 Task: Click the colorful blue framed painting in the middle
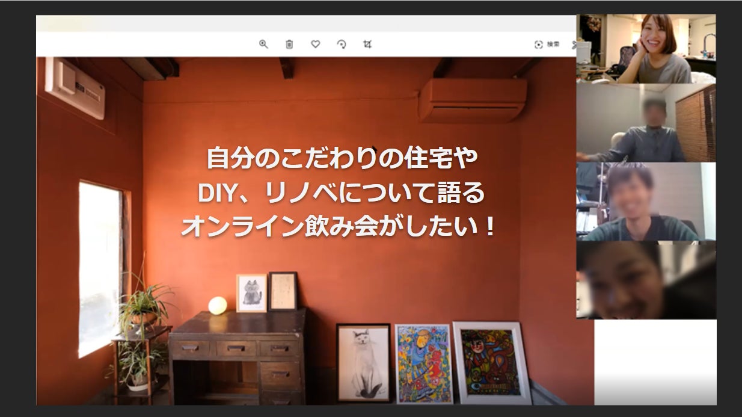tap(423, 363)
